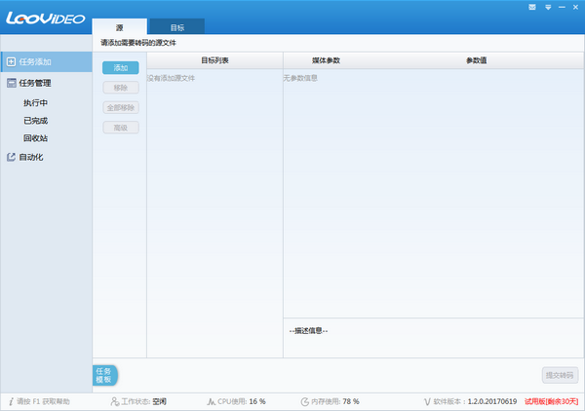
Task: Switch to the 目标 tab
Action: point(176,26)
